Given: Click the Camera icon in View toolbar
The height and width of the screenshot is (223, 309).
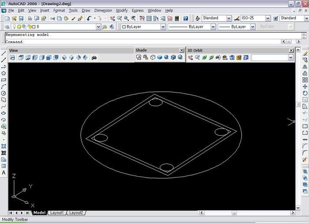Looking at the screenshot, I should [x=94, y=57].
